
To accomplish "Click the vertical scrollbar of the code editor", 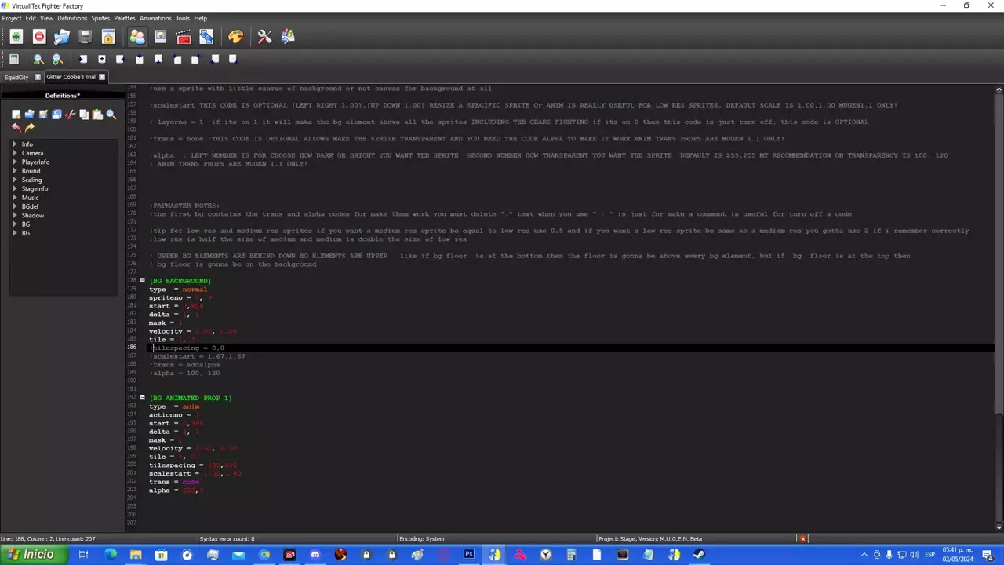I will click(999, 314).
